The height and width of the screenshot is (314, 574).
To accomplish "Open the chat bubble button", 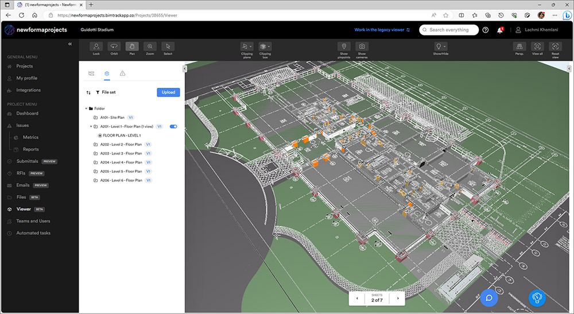I will (x=489, y=298).
